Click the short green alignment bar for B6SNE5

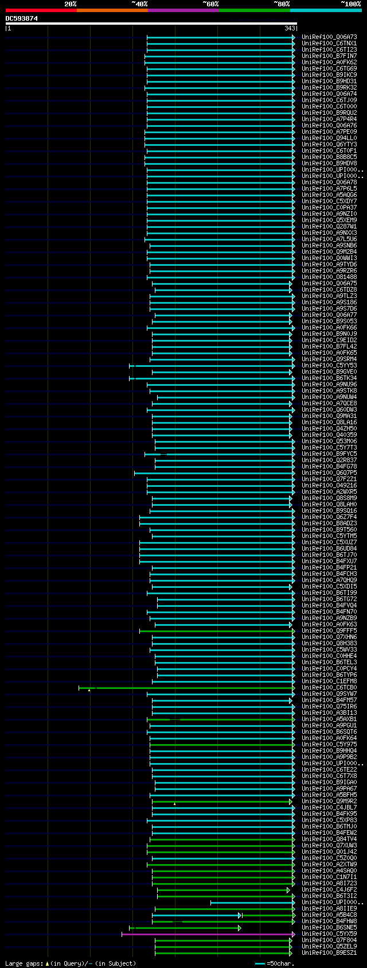pyautogui.click(x=185, y=928)
